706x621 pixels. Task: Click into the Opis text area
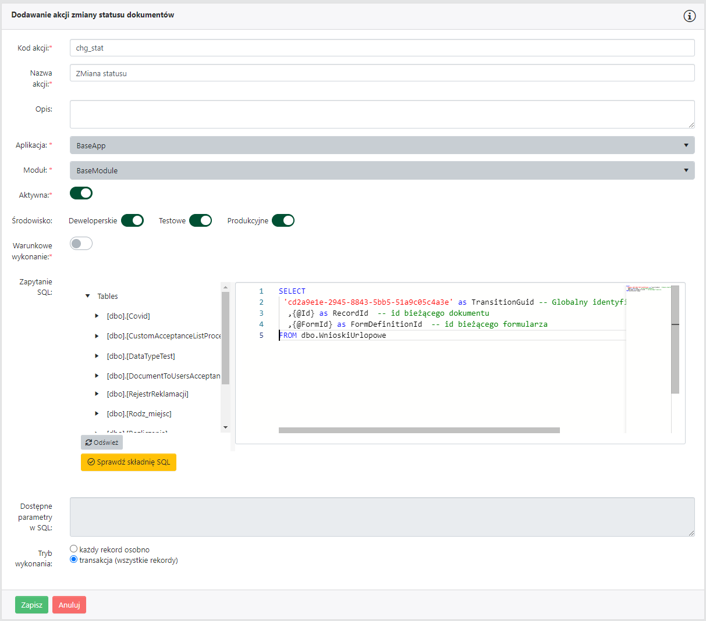pos(382,114)
